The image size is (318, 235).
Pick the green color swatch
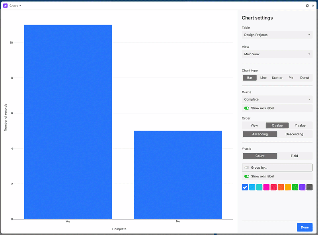pyautogui.click(x=295, y=187)
